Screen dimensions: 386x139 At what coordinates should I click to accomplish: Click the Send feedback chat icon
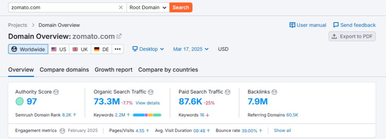pos(336,25)
